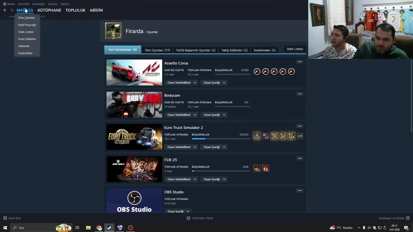Open Chrome from taskbar

pyautogui.click(x=99, y=228)
